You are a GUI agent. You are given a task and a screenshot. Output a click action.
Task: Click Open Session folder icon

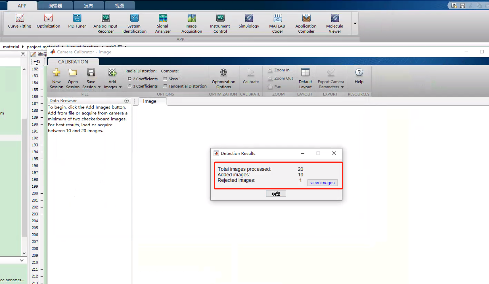[73, 73]
